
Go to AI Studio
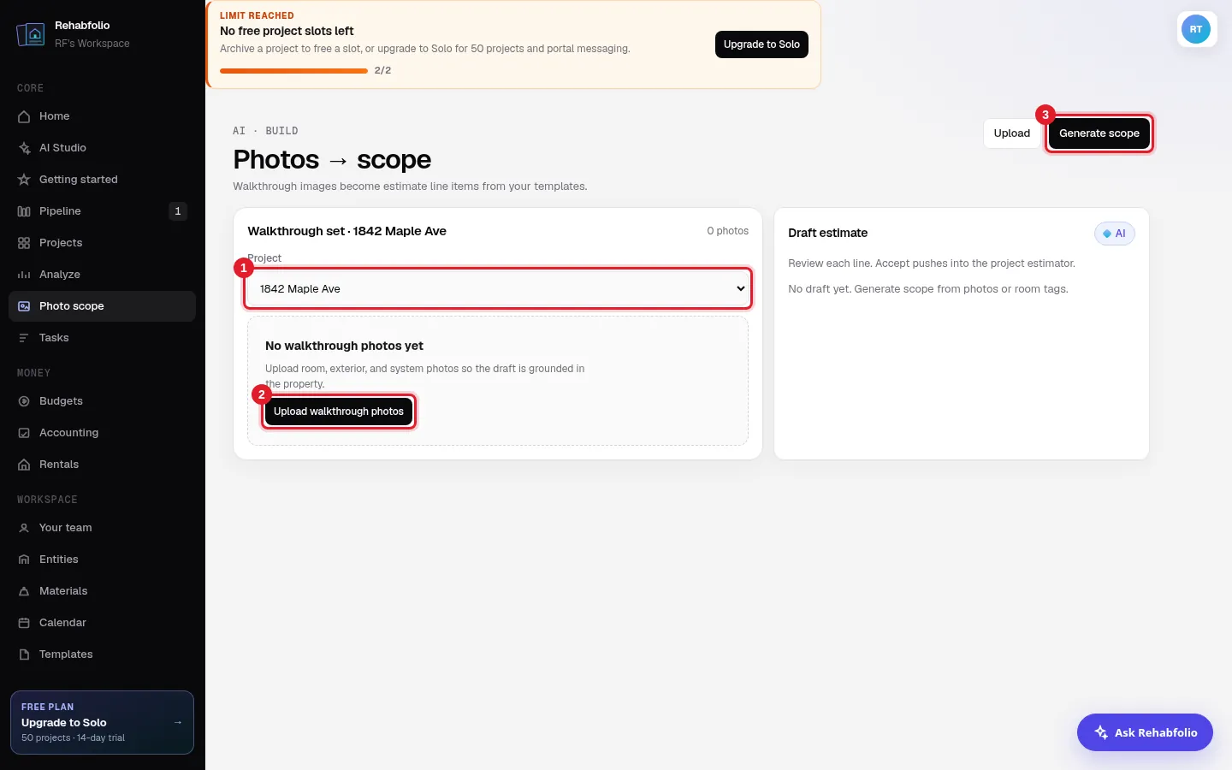(102, 148)
